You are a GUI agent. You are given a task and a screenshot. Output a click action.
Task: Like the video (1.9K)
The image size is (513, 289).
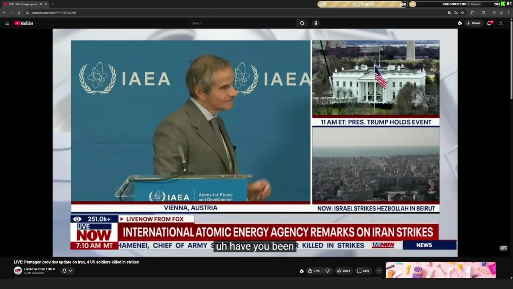click(313, 271)
